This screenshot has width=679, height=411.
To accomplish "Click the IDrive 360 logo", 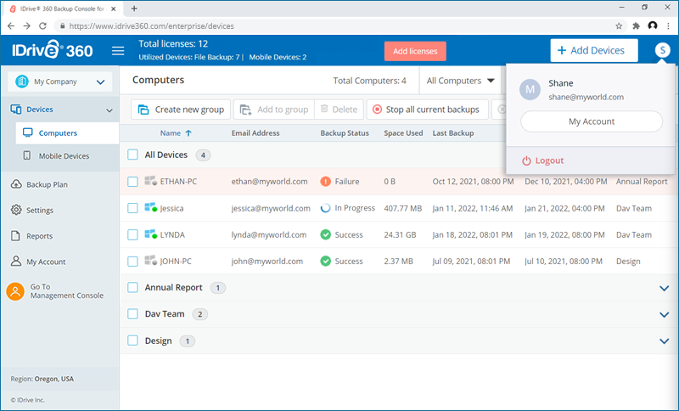I will click(52, 50).
